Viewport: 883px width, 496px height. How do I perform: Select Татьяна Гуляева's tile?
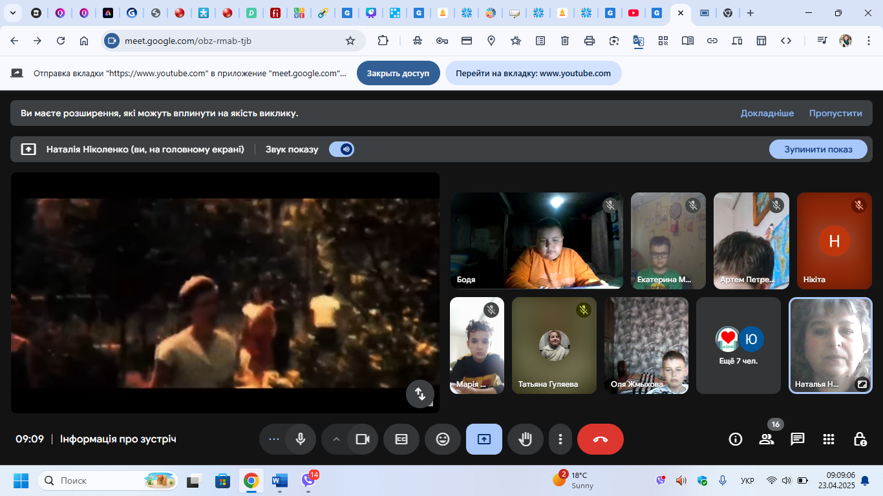555,345
